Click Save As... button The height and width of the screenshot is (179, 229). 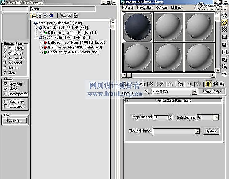pos(14,120)
